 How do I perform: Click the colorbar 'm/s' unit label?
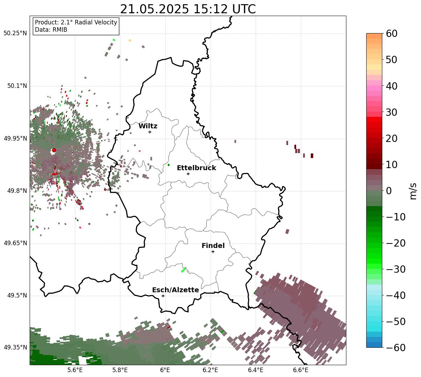pyautogui.click(x=413, y=190)
